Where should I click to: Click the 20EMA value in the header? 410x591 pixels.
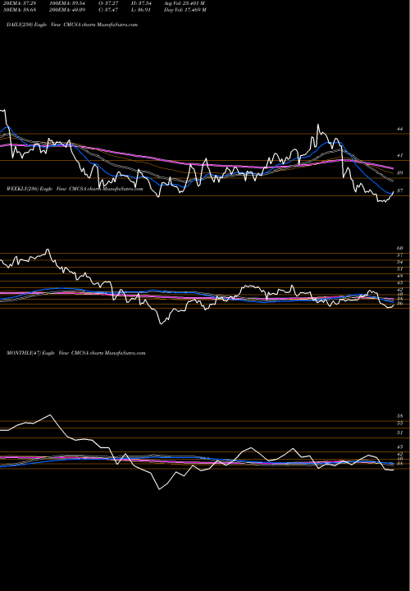(20, 3)
